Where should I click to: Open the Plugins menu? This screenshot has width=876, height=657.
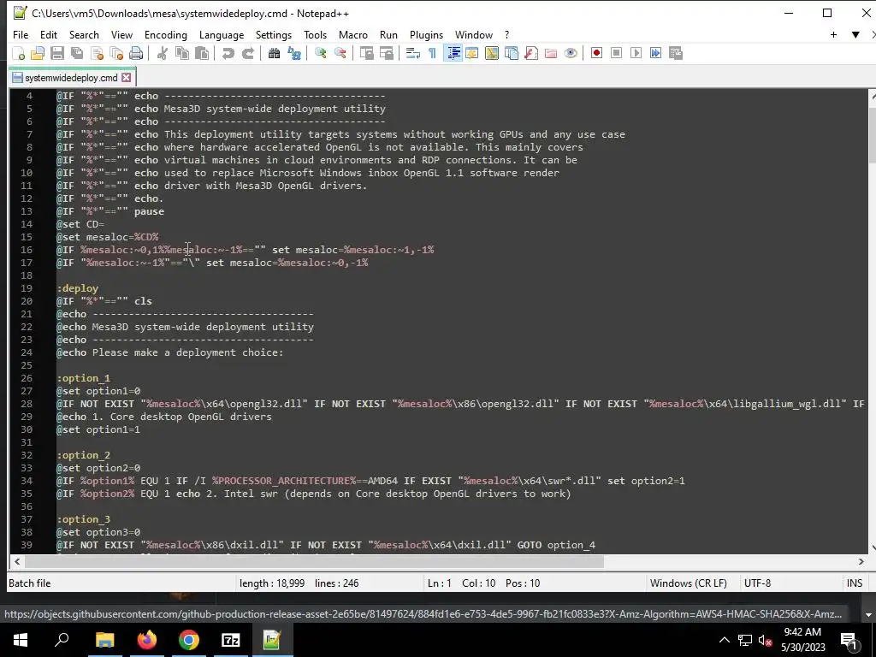click(426, 34)
